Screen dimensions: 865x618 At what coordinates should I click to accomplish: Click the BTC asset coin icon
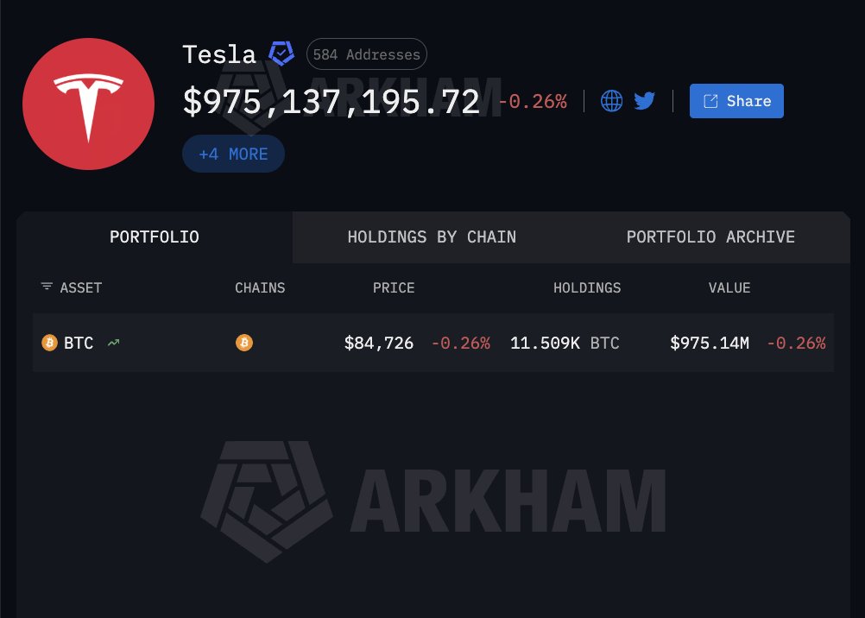50,343
